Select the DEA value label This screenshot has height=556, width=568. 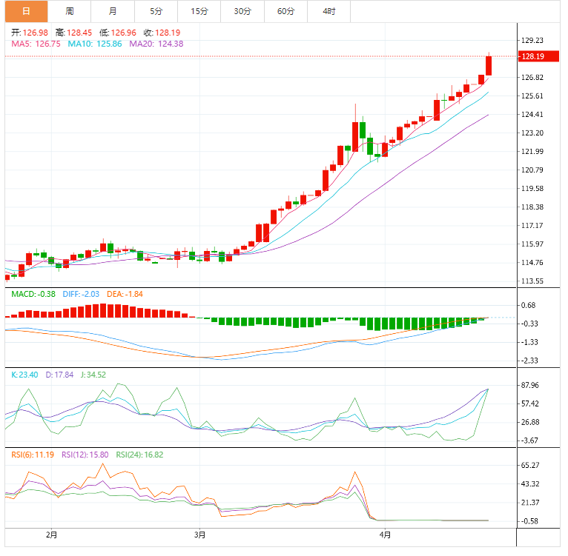tap(125, 294)
